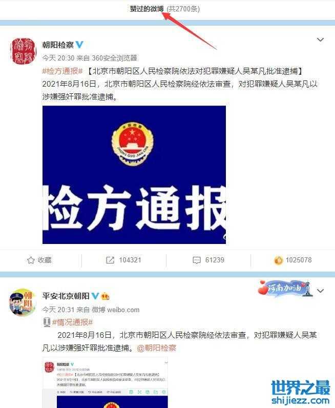Open the #检方通报# hashtag link
This screenshot has height=408, width=335.
click(x=62, y=71)
